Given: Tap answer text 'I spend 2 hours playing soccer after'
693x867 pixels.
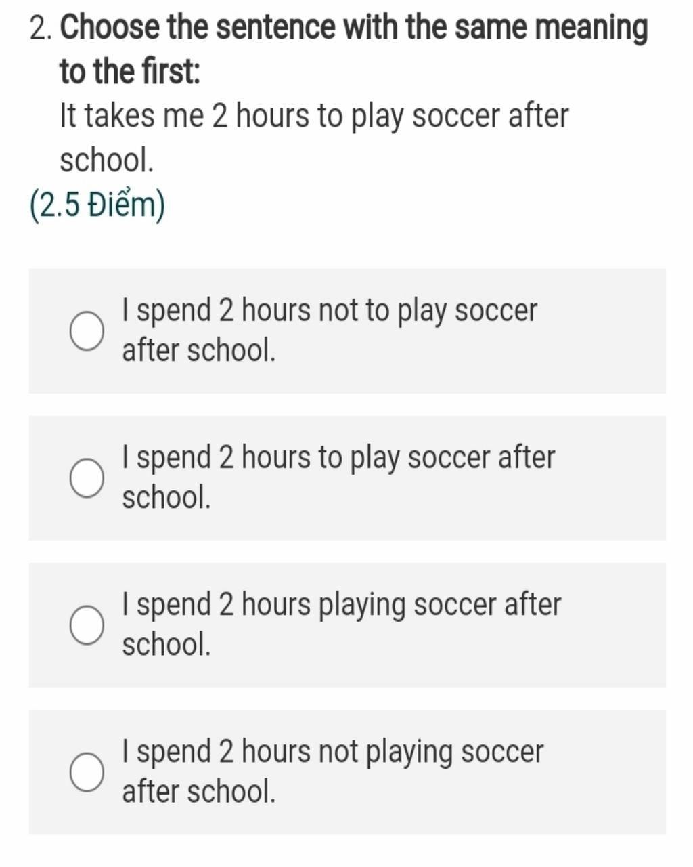Looking at the screenshot, I should tap(341, 605).
